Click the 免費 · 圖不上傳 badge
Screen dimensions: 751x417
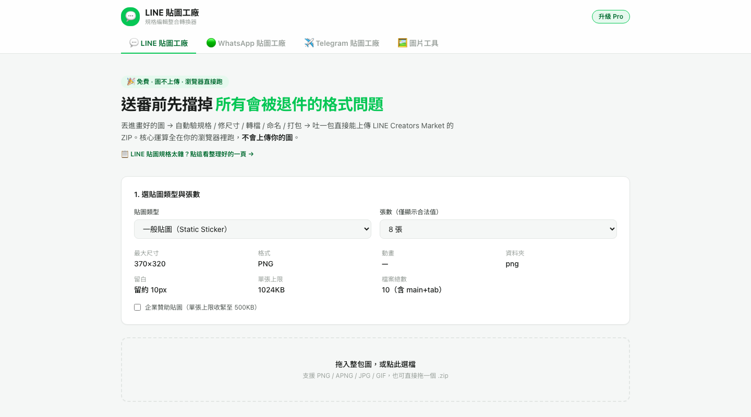(175, 82)
